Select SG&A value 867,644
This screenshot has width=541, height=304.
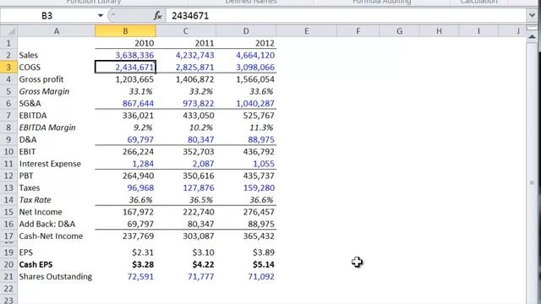click(125, 103)
